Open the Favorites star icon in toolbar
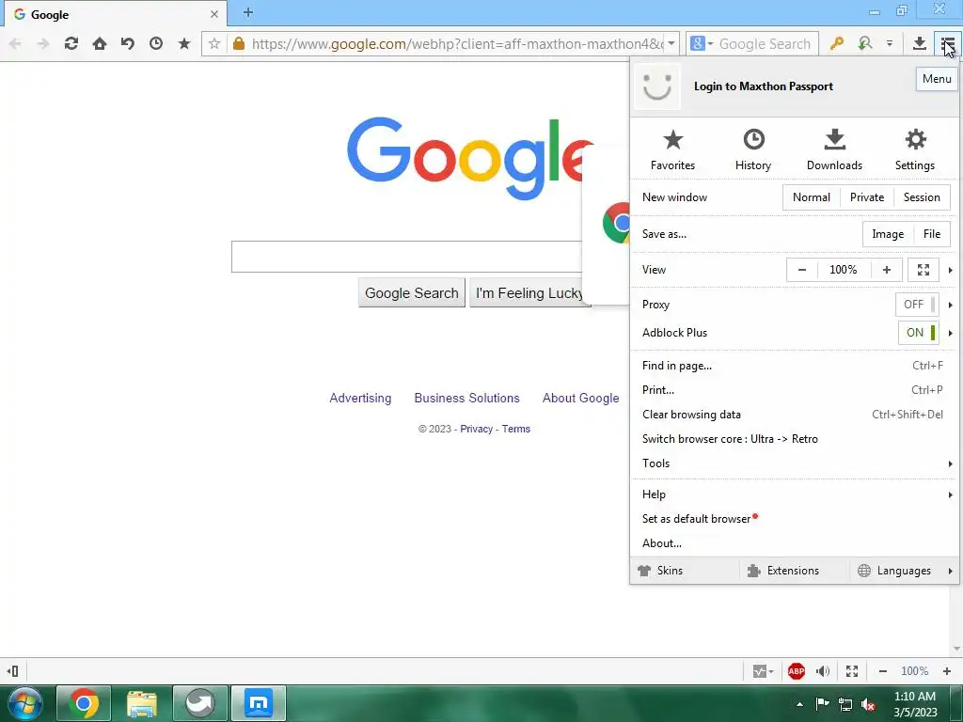The height and width of the screenshot is (722, 963). [184, 43]
